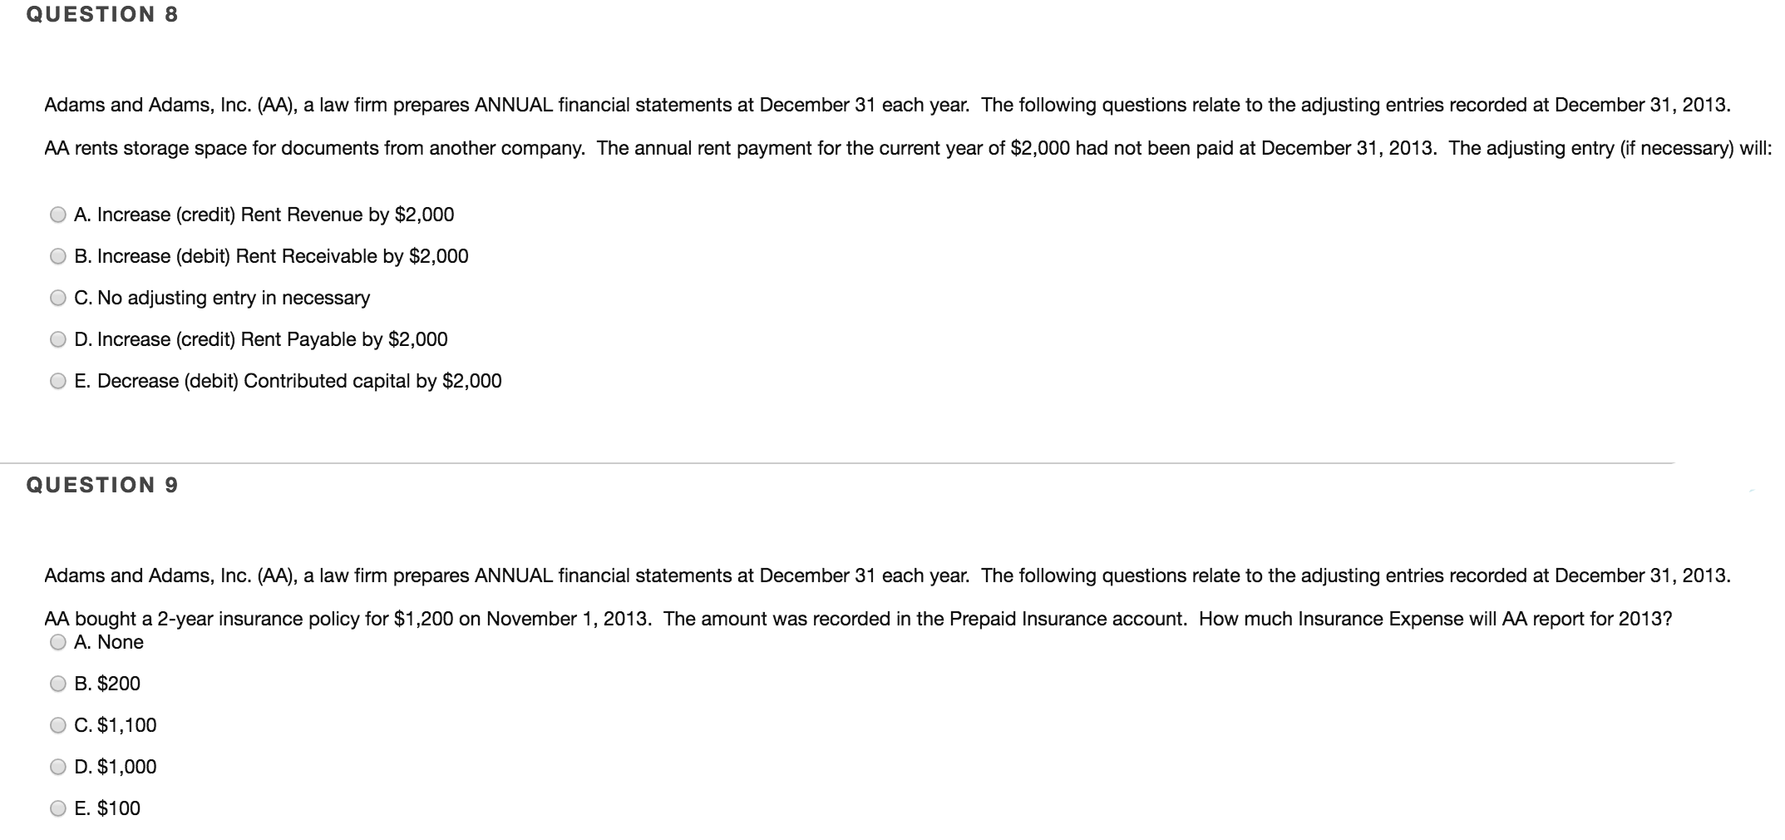Click the Rent Payable answer label text
Image resolution: width=1785 pixels, height=840 pixels.
click(262, 339)
